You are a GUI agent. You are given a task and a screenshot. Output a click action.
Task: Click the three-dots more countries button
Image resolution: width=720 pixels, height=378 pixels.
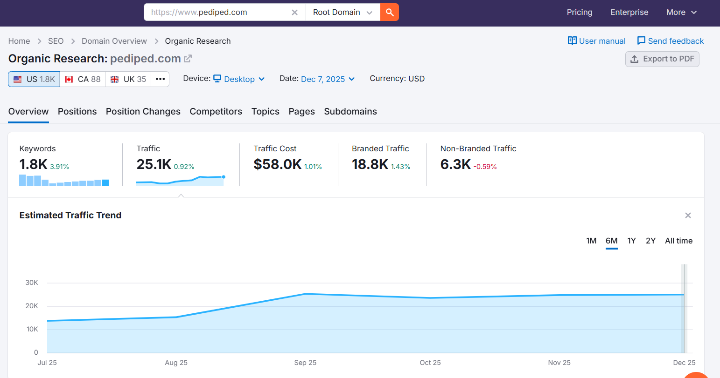tap(160, 79)
